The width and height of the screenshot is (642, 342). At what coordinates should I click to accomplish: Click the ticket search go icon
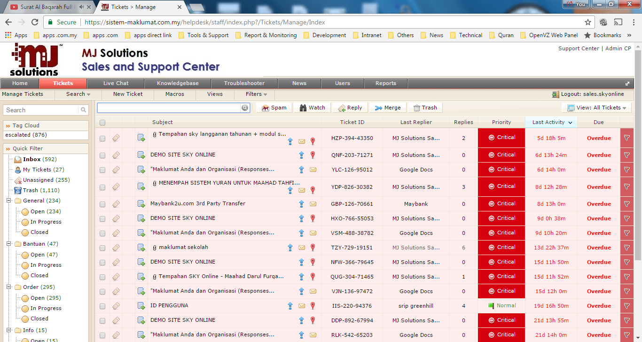click(245, 108)
